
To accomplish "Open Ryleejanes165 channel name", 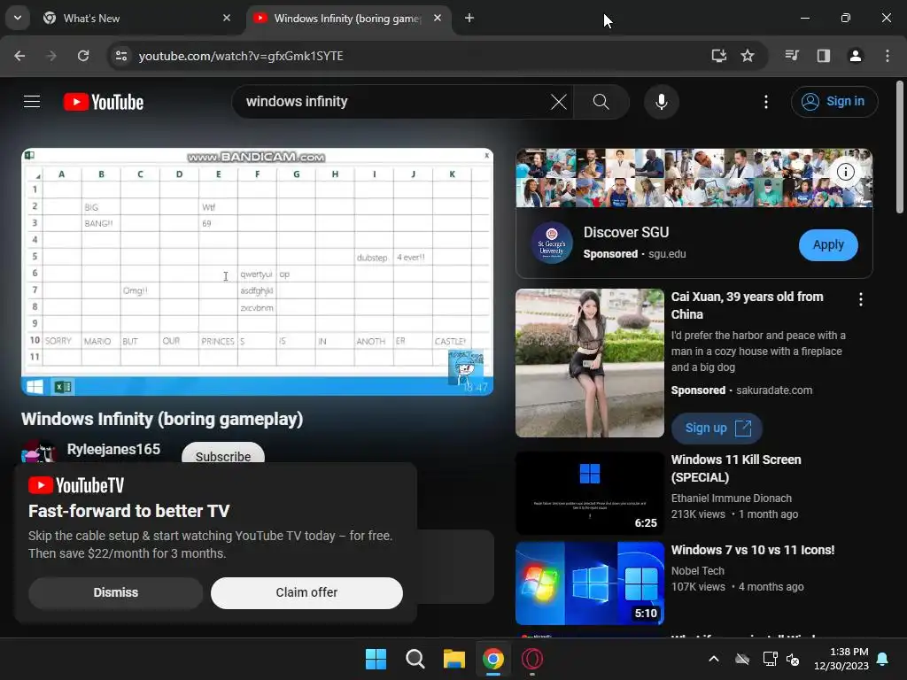I will (x=113, y=449).
